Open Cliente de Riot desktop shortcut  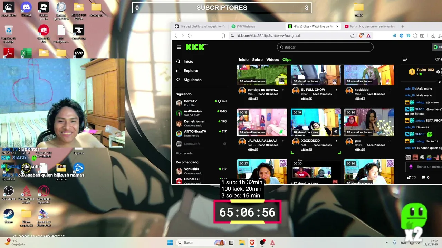(x=44, y=34)
